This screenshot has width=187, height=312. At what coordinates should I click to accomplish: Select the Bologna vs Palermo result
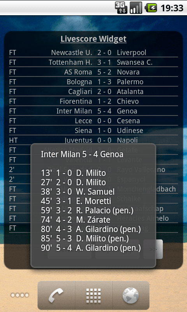click(x=93, y=82)
